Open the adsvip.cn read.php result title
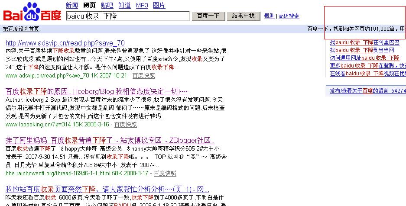This screenshot has width=406, height=206. [65, 43]
